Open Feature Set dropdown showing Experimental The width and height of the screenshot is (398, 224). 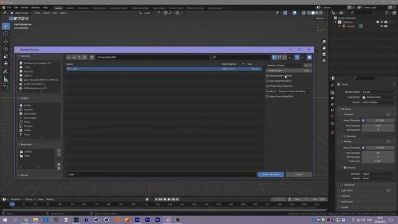379,97
